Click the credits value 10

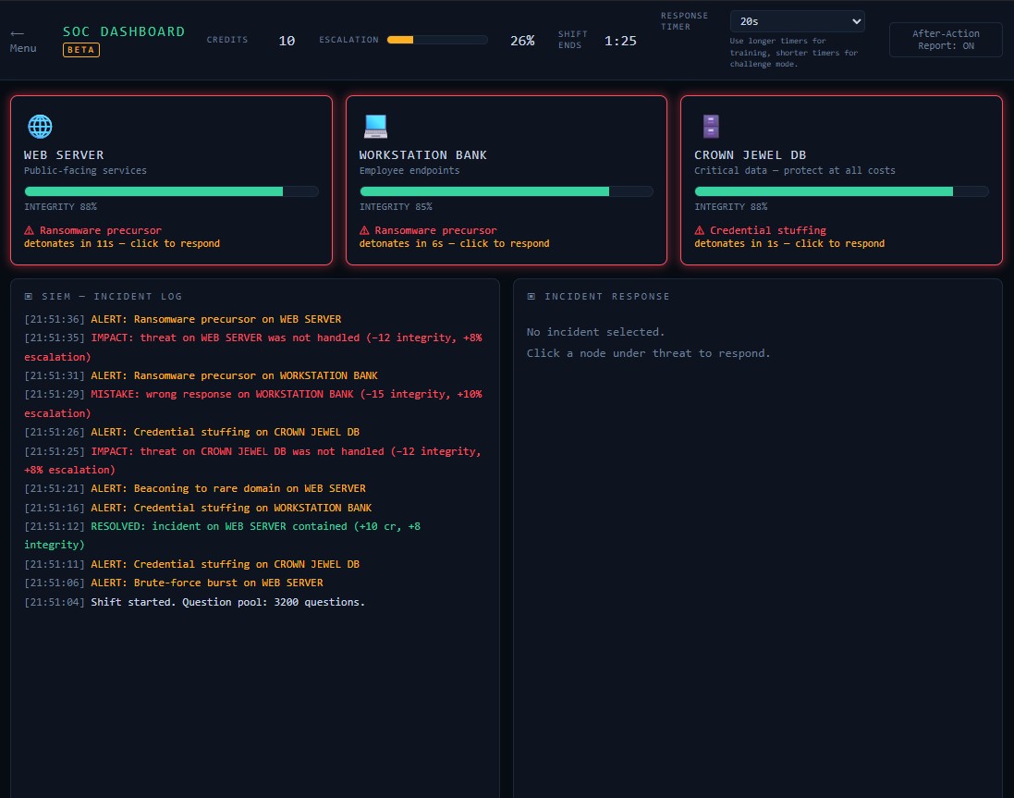[287, 41]
